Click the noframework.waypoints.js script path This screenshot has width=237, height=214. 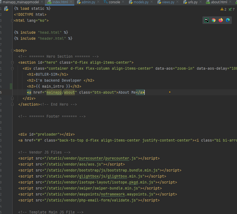pyautogui.click(x=100, y=194)
